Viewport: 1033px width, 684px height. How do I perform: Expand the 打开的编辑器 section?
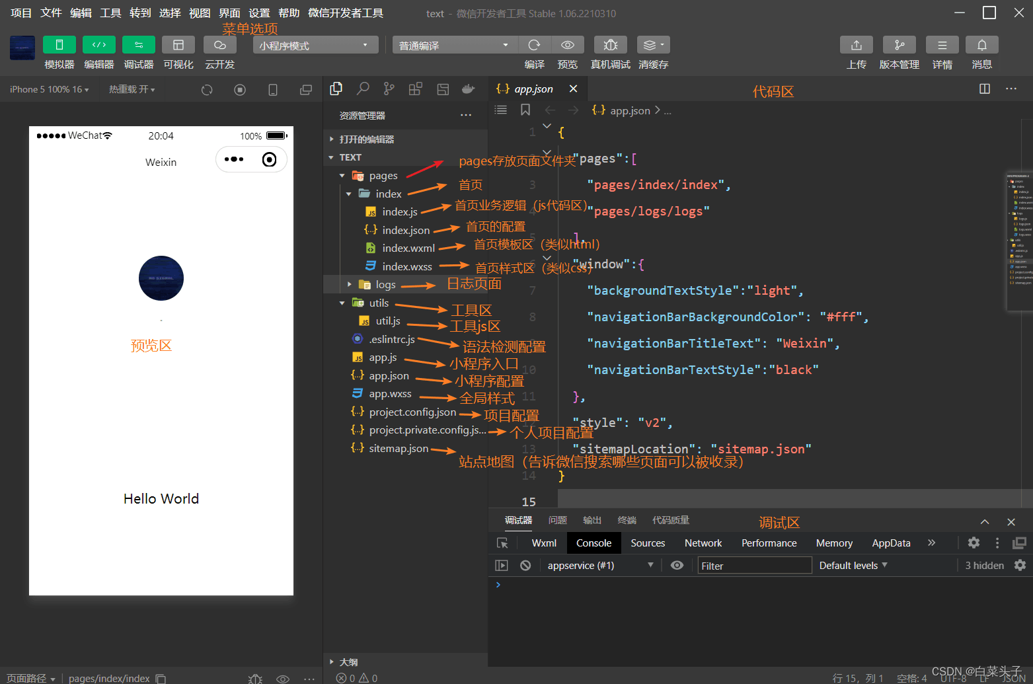point(405,139)
